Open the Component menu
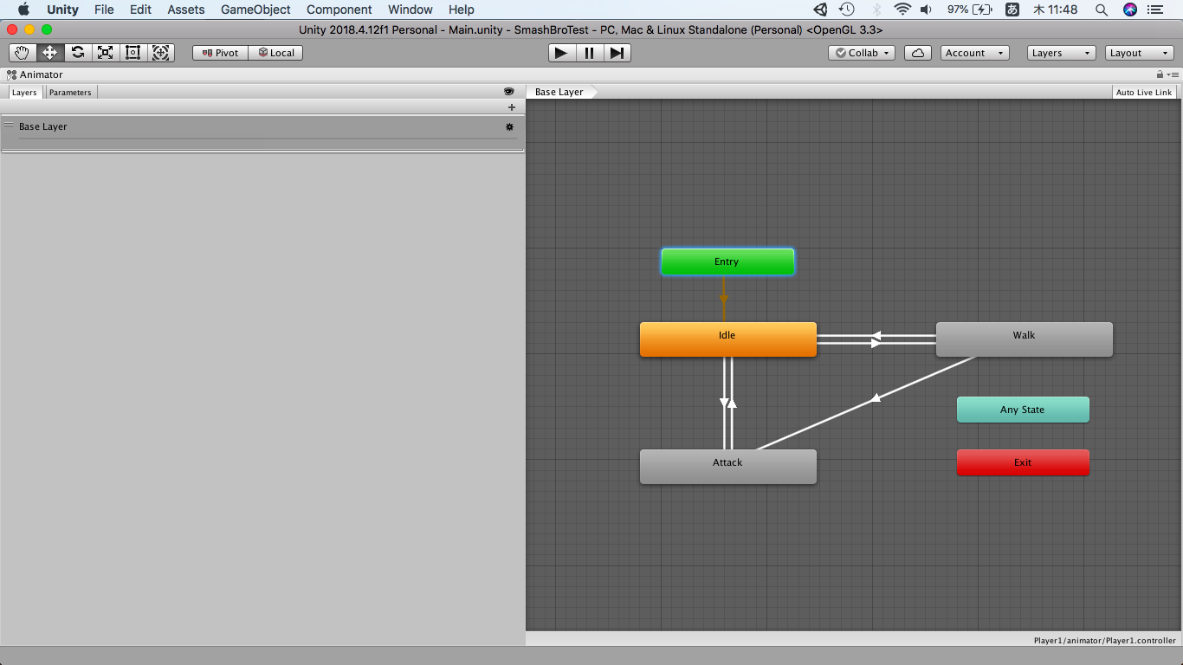Screen dimensions: 1183x665 (x=339, y=10)
